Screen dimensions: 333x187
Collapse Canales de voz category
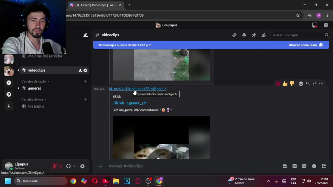coord(34,99)
